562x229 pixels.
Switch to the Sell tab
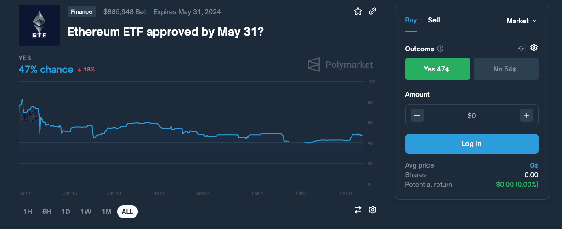click(434, 20)
